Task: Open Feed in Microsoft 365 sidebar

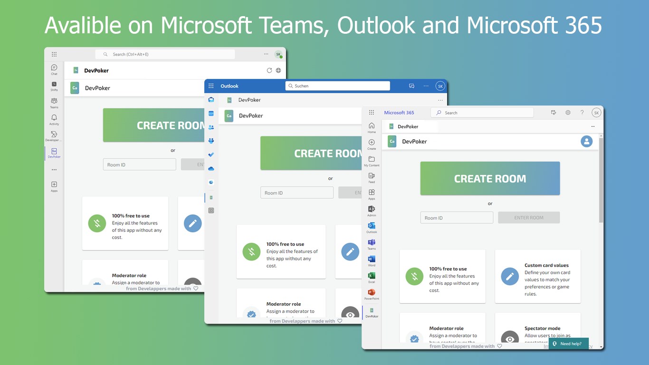Action: tap(372, 178)
